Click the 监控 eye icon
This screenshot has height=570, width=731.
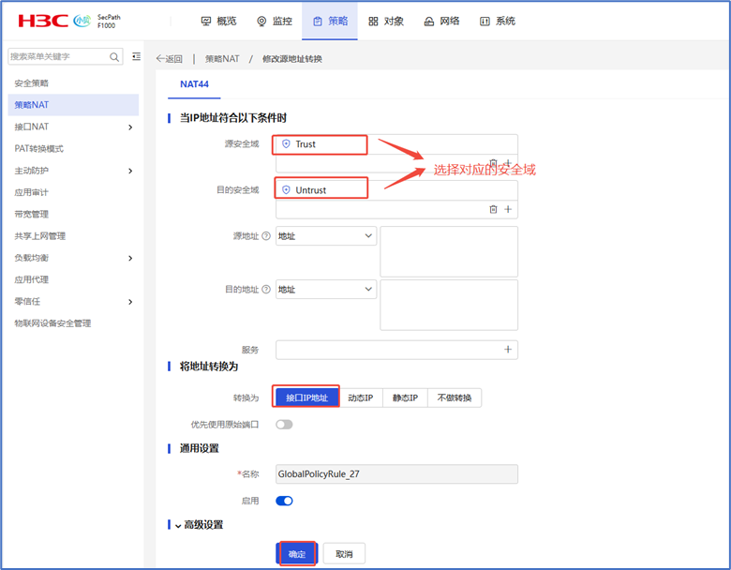click(261, 22)
